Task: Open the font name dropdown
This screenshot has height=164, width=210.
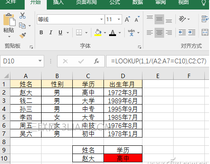Action: (101, 19)
